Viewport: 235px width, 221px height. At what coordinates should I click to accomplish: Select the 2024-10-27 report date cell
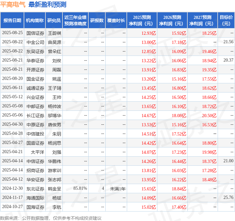click(12, 207)
